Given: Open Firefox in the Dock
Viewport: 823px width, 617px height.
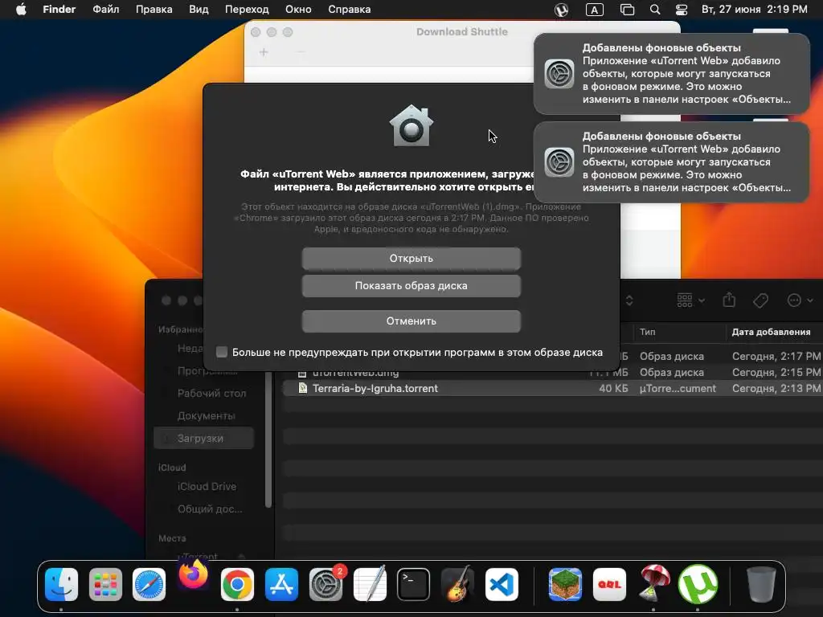Looking at the screenshot, I should (193, 574).
